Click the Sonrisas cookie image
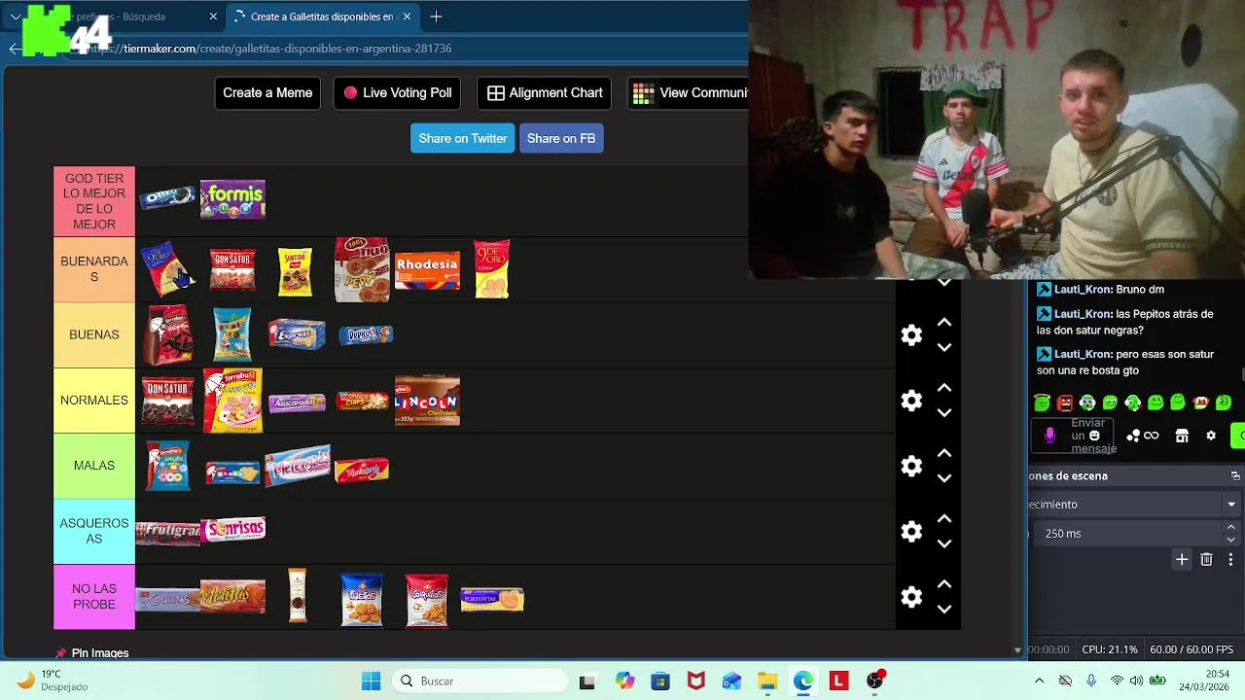 point(233,529)
